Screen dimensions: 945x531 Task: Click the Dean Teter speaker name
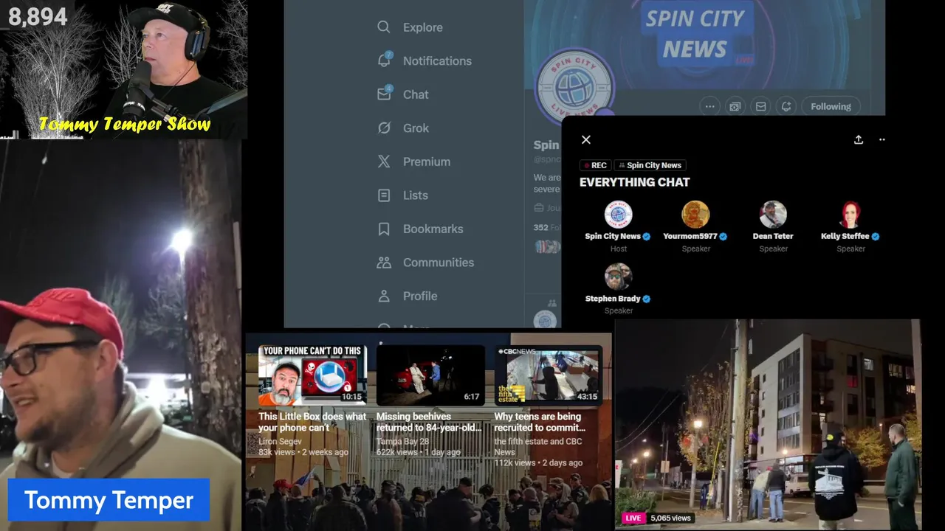(x=773, y=236)
